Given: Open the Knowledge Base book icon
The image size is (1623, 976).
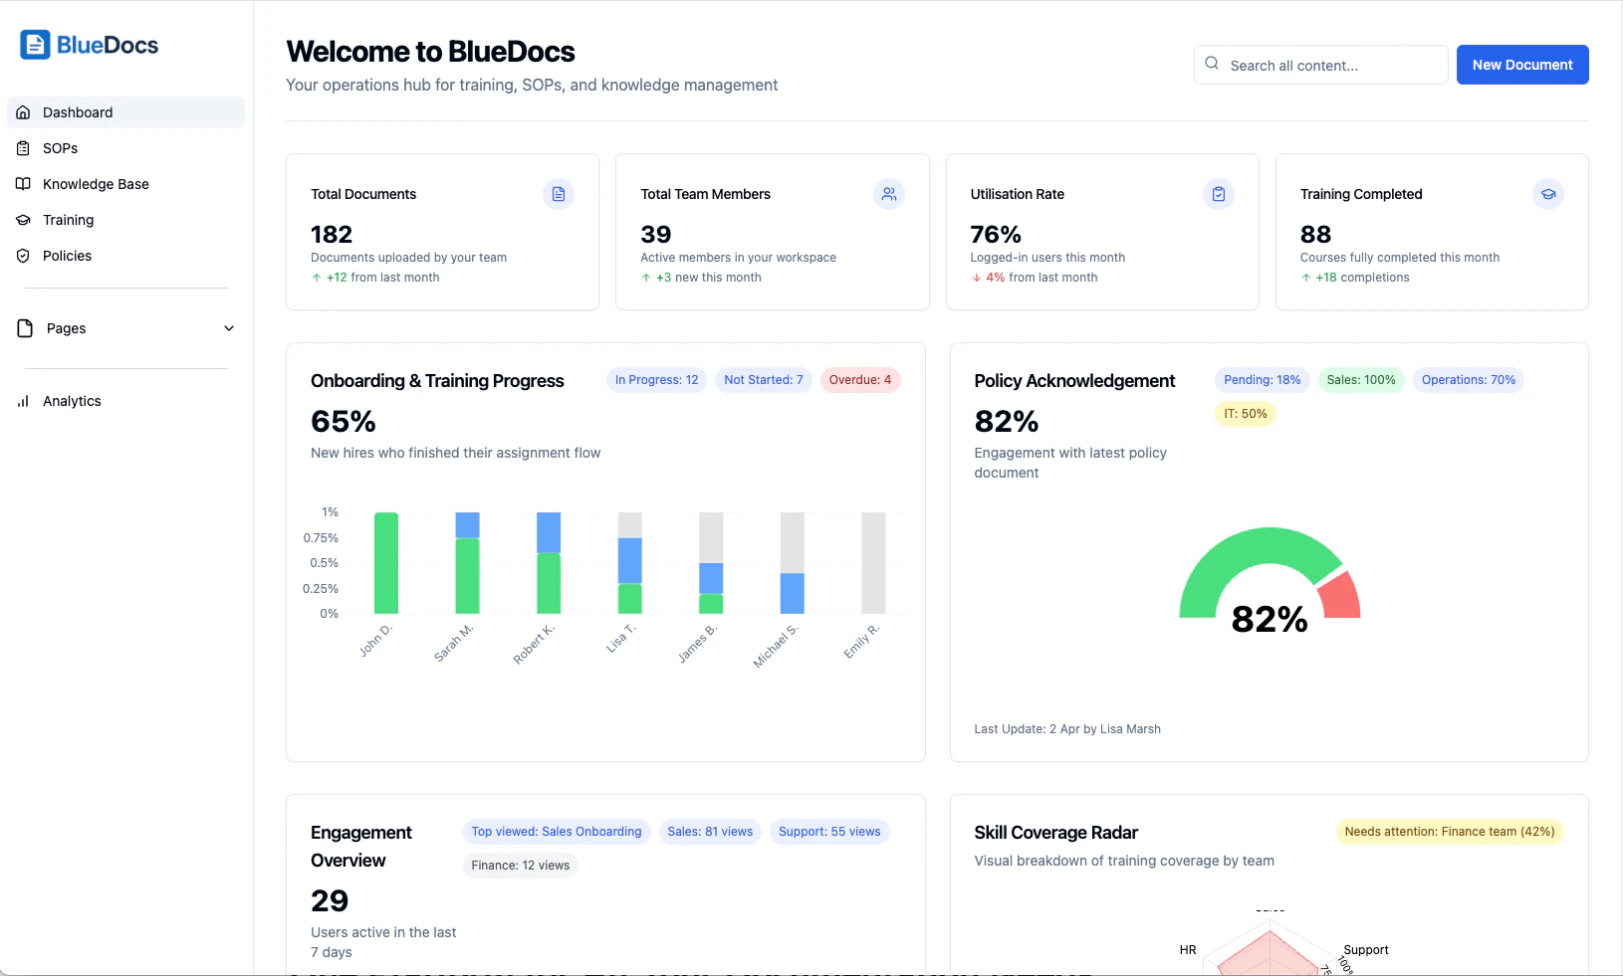Looking at the screenshot, I should pos(23,184).
